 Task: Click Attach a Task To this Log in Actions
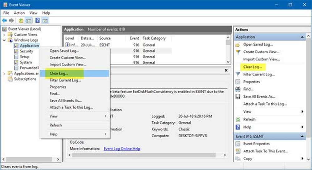point(265,104)
